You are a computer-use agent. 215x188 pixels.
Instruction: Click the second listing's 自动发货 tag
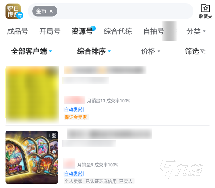coord(74,174)
